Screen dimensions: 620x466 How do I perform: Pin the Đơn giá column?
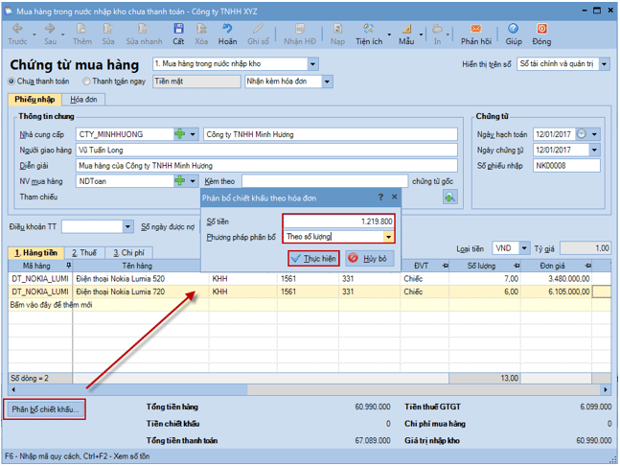pos(588,266)
